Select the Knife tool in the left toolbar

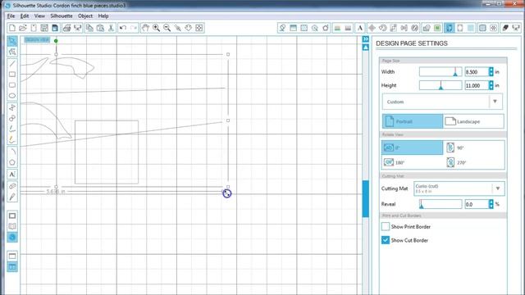pos(12,197)
